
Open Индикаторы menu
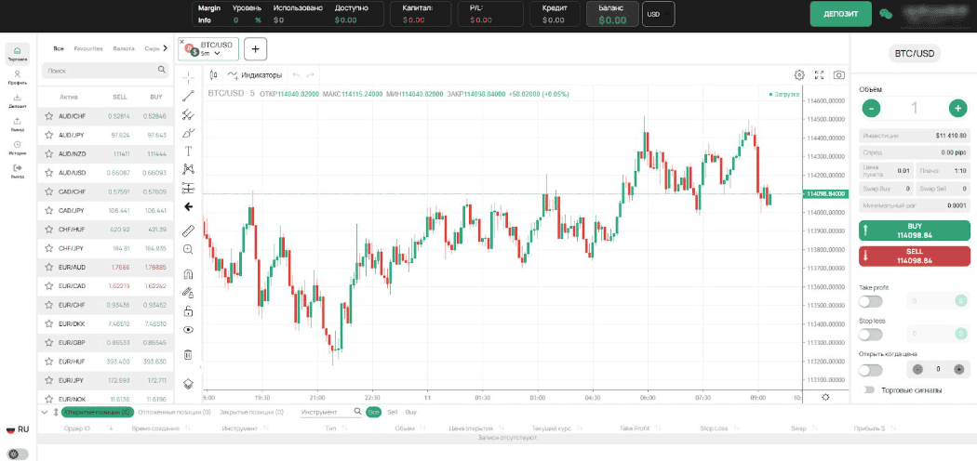(x=255, y=74)
